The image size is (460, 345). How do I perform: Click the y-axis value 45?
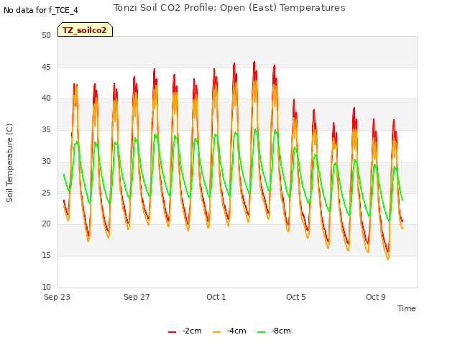pyautogui.click(x=46, y=68)
